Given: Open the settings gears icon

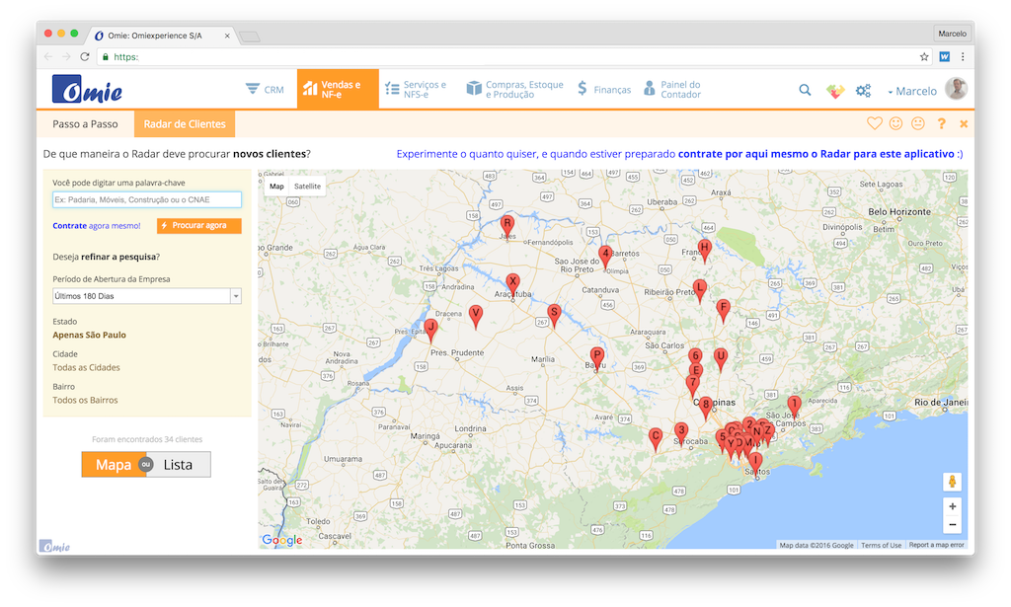Looking at the screenshot, I should (x=863, y=91).
